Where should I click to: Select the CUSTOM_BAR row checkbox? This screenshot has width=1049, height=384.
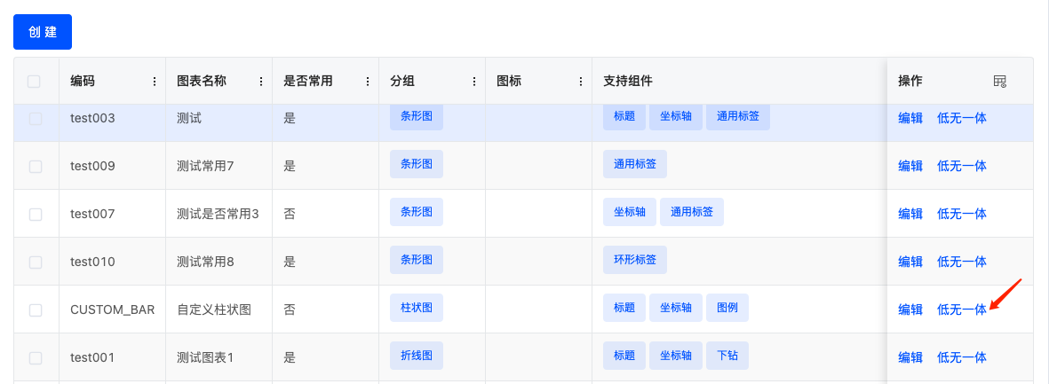coord(36,310)
